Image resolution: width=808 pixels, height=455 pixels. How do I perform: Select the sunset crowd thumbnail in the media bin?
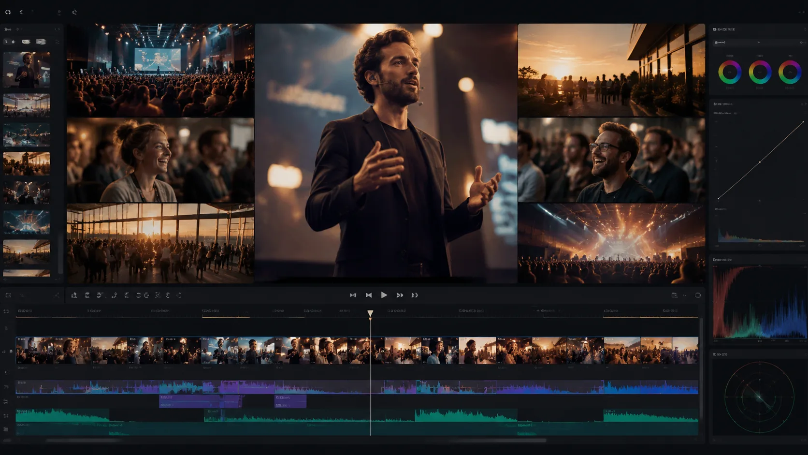[x=27, y=163]
